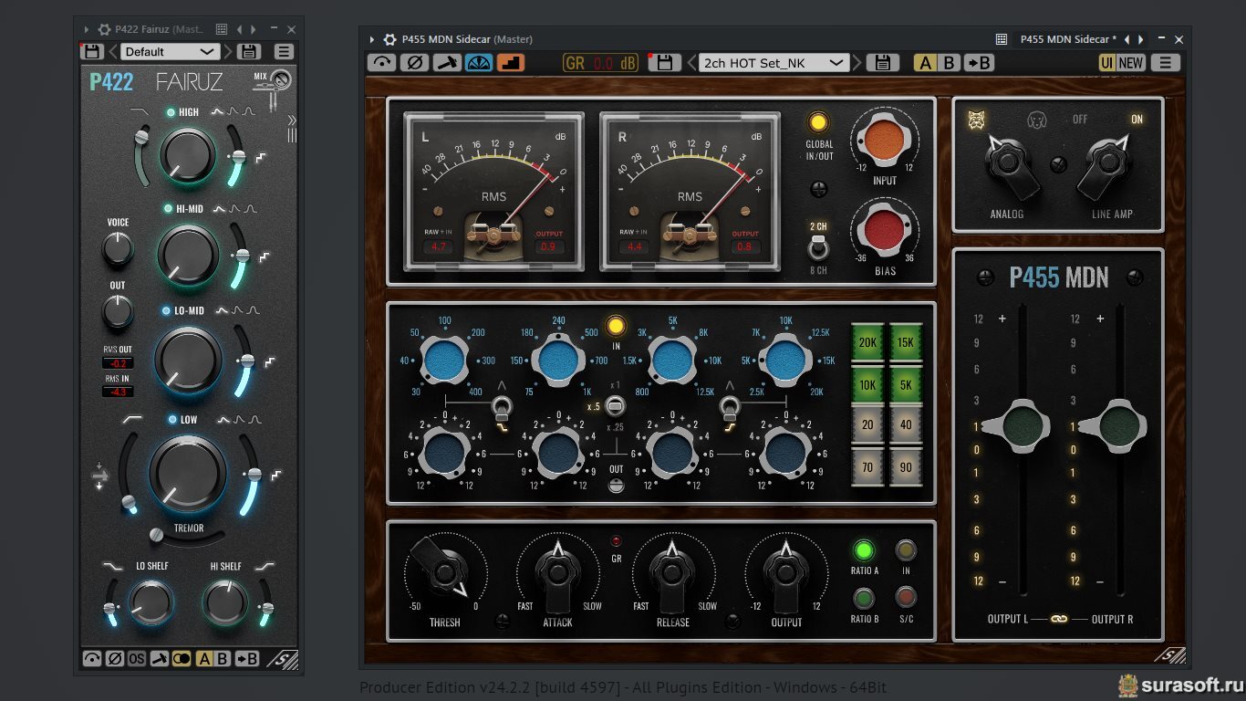Click the overlapping circles icon in P422 Fairuz
This screenshot has width=1246, height=701.
[x=182, y=658]
